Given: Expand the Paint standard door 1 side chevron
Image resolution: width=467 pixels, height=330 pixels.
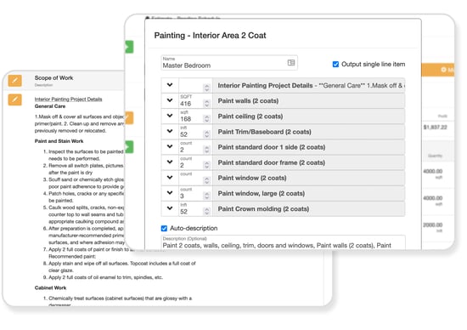Looking at the screenshot, I should tap(170, 146).
